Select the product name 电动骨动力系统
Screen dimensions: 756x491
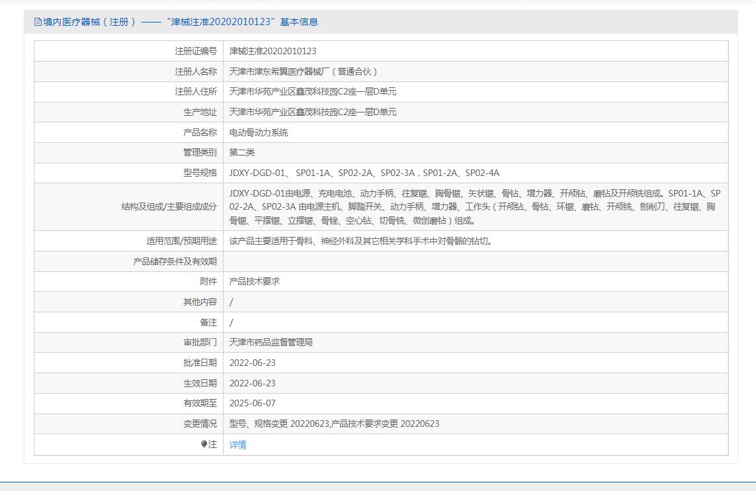pos(259,132)
